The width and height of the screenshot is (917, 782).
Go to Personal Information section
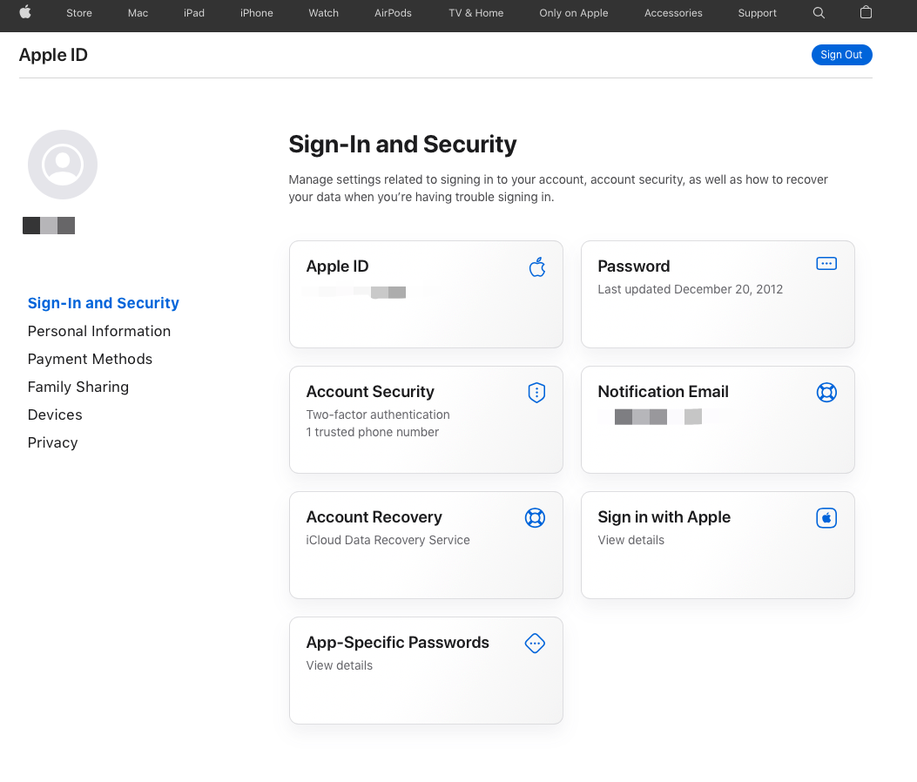tap(99, 331)
